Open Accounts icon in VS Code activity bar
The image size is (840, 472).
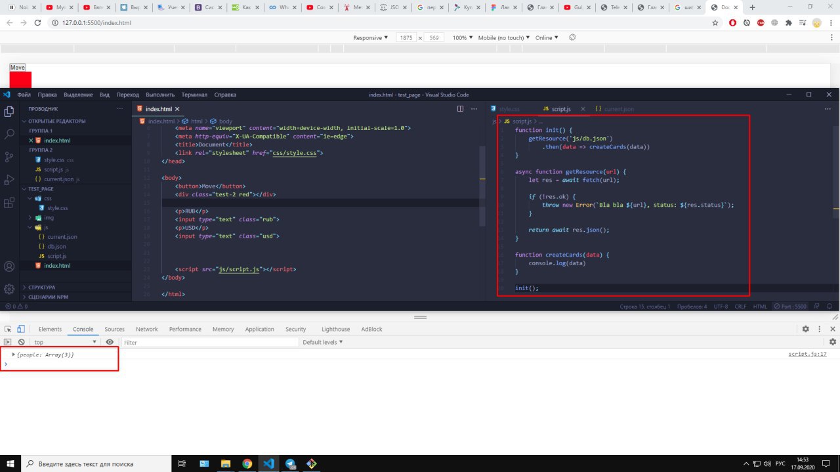tap(9, 267)
